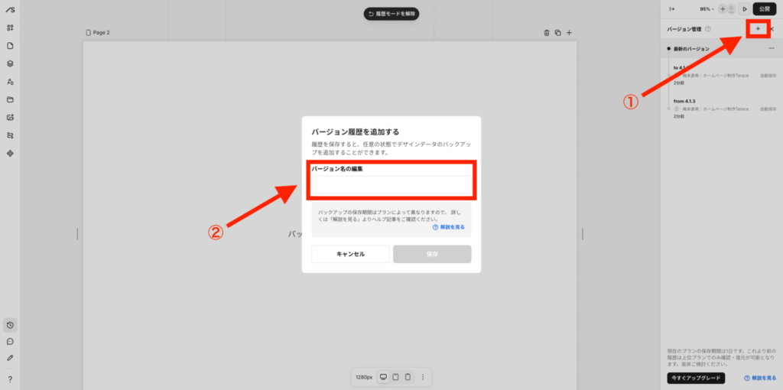Click the キャンセル button in dialog
This screenshot has width=783, height=390.
tap(350, 254)
